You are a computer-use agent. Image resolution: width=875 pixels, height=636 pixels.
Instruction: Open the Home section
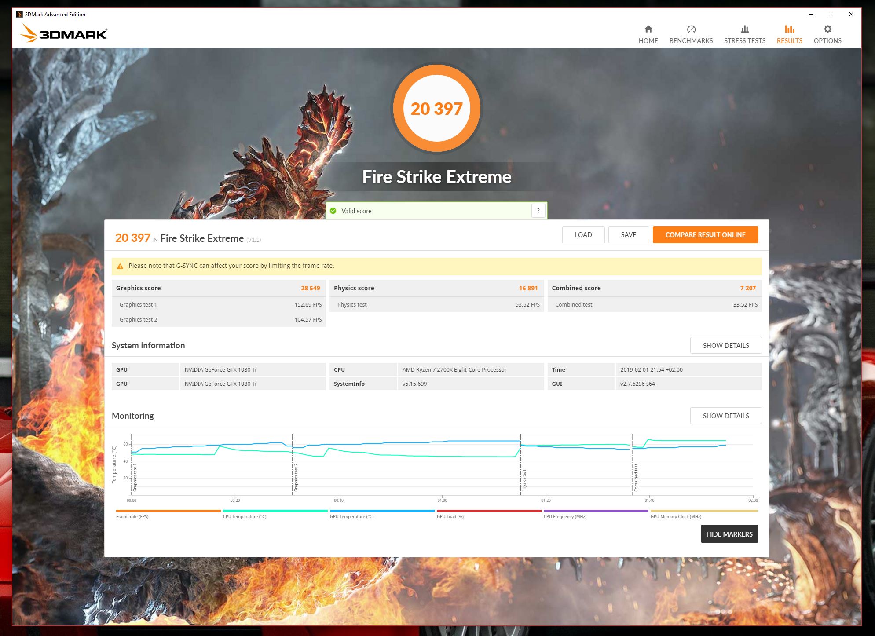tap(648, 35)
